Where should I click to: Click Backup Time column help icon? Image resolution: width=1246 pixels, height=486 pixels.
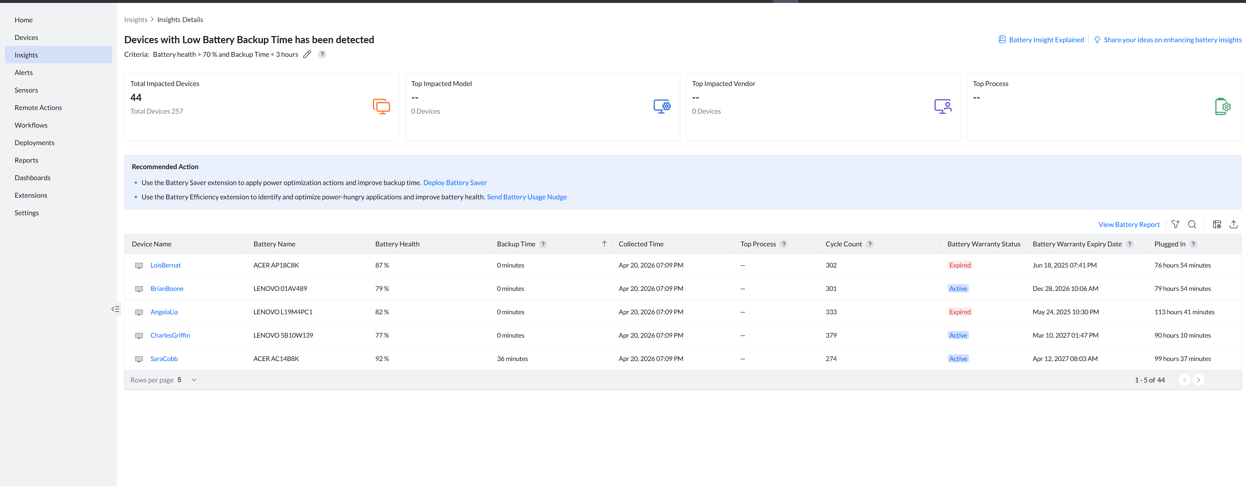click(543, 244)
